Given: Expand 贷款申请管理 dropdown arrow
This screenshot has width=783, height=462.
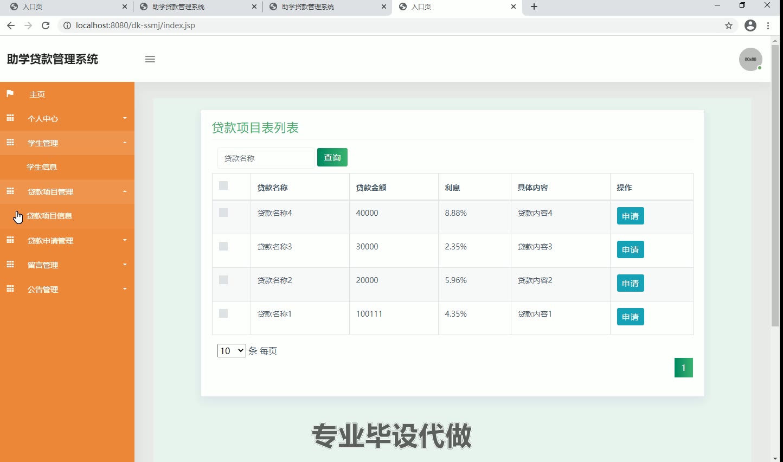Looking at the screenshot, I should [125, 240].
